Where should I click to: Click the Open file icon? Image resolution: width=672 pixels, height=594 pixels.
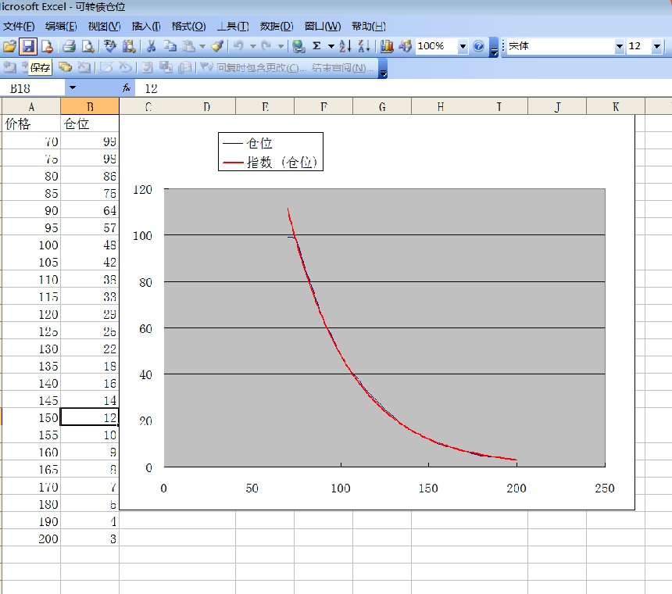pos(9,47)
